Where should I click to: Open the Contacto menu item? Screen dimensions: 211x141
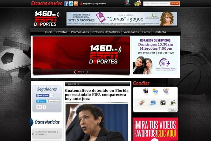coord(160,32)
